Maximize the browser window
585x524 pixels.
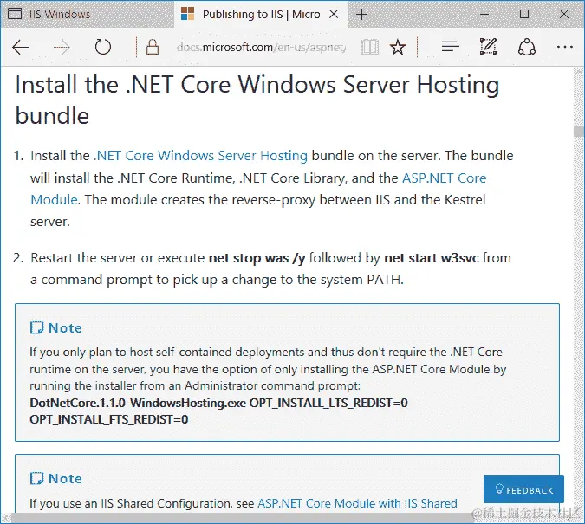point(524,14)
